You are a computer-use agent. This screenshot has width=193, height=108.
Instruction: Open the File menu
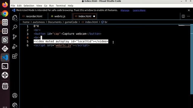click(13, 6)
